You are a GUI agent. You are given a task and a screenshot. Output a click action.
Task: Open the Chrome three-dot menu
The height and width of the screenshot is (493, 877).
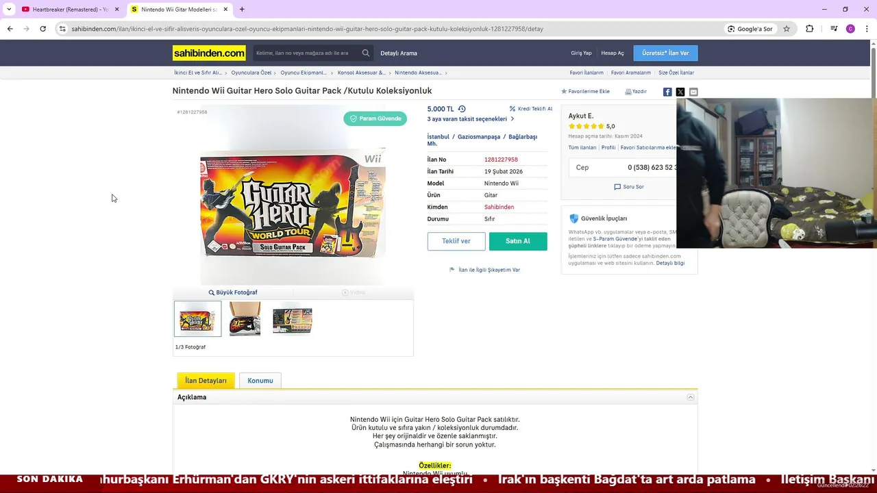pyautogui.click(x=867, y=29)
